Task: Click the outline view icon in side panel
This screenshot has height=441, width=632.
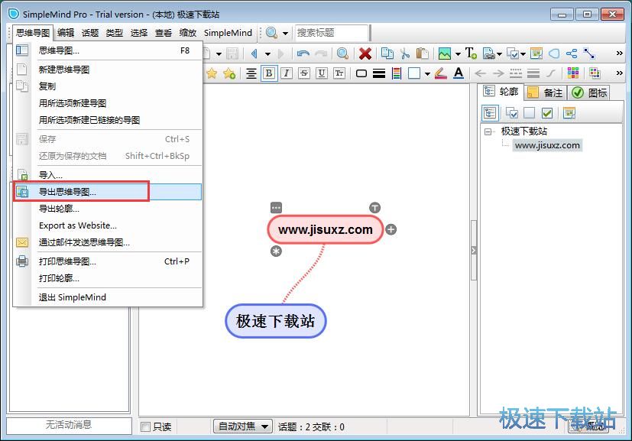Action: 490,113
